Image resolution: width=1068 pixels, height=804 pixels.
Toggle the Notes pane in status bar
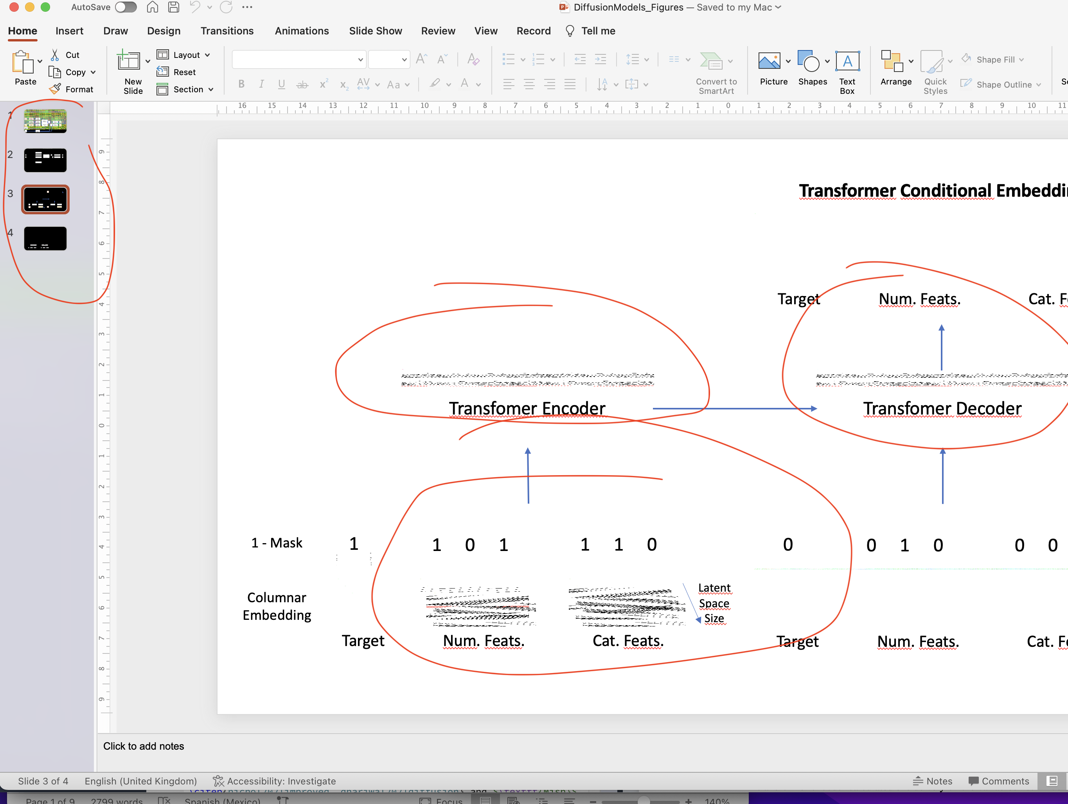tap(932, 781)
